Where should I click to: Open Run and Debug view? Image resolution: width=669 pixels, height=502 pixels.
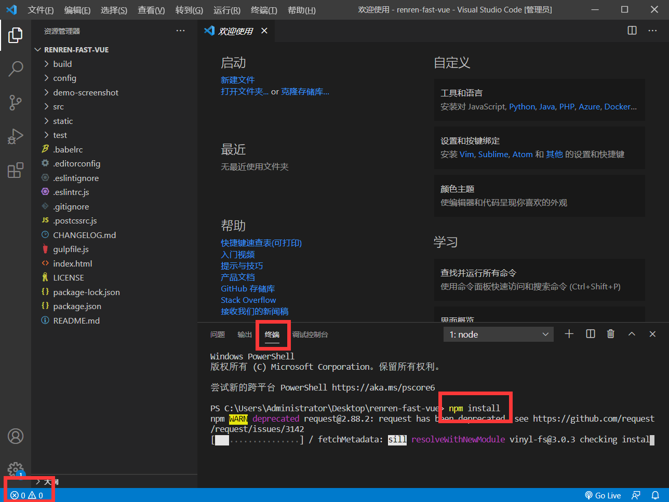coord(16,136)
